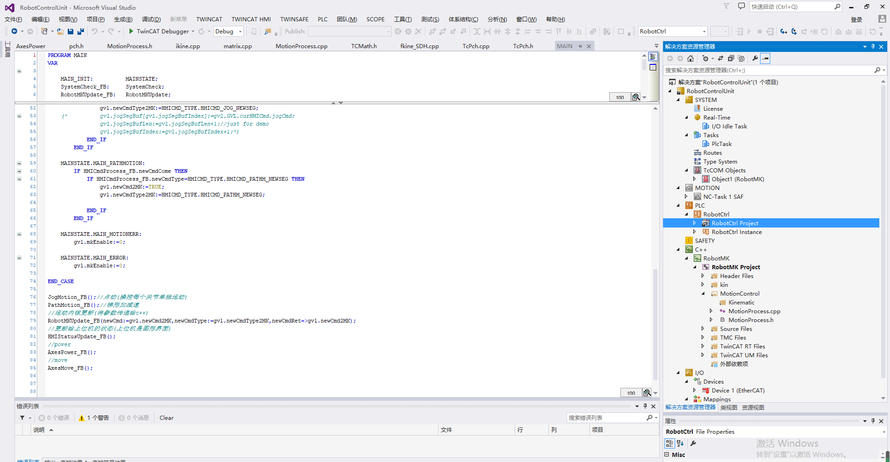Image resolution: width=890 pixels, height=462 pixels.
Task: Undo the last edit
Action: click(x=95, y=31)
